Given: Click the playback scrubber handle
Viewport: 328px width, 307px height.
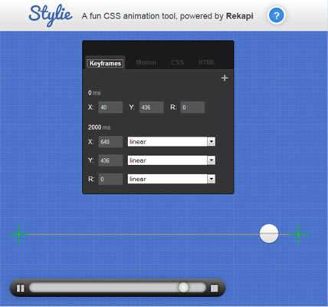Looking at the screenshot, I should (x=183, y=287).
